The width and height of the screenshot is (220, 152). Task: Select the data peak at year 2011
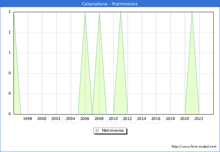pos(120,13)
